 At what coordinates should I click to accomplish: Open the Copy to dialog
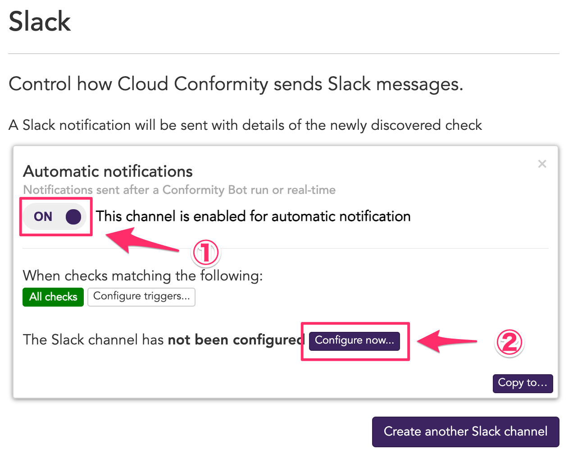pyautogui.click(x=523, y=383)
